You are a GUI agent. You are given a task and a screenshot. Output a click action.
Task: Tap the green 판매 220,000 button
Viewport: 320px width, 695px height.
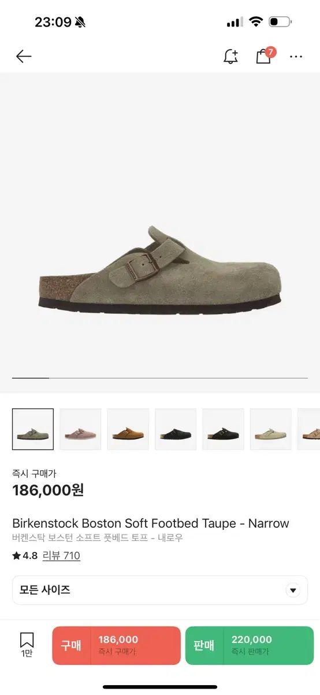tap(250, 645)
